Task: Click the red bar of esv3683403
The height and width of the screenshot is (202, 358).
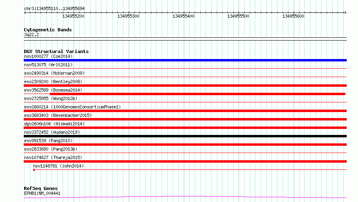Action: (x=185, y=119)
